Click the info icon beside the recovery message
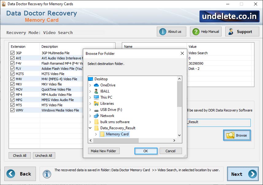 coord(47,174)
